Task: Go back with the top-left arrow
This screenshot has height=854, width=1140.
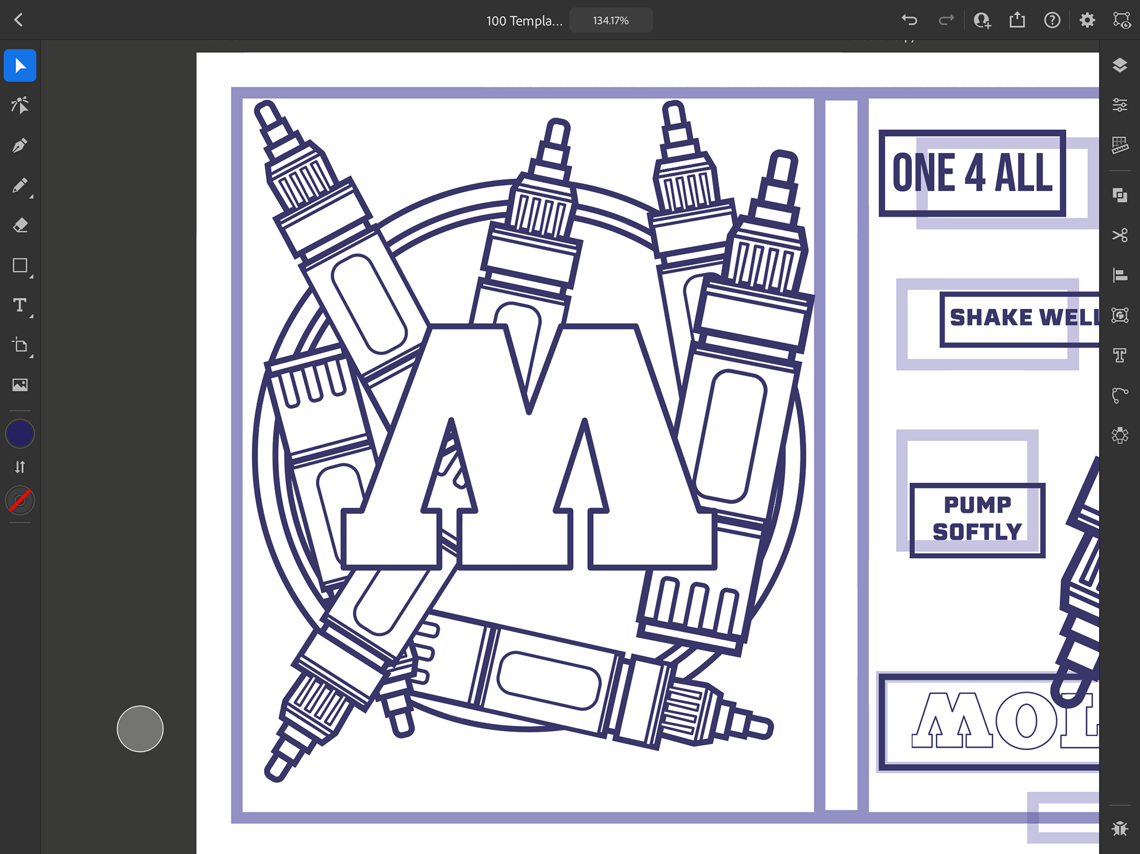Action: [18, 20]
